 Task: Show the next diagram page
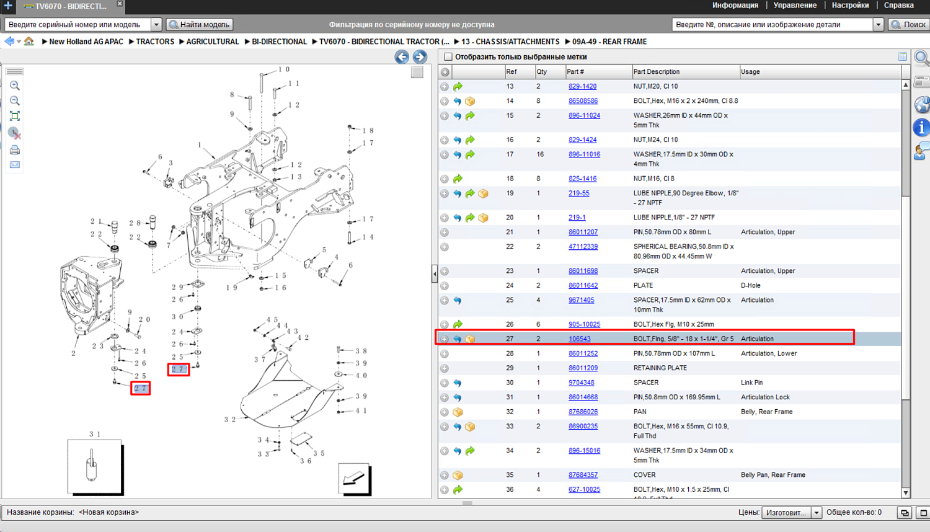point(420,57)
